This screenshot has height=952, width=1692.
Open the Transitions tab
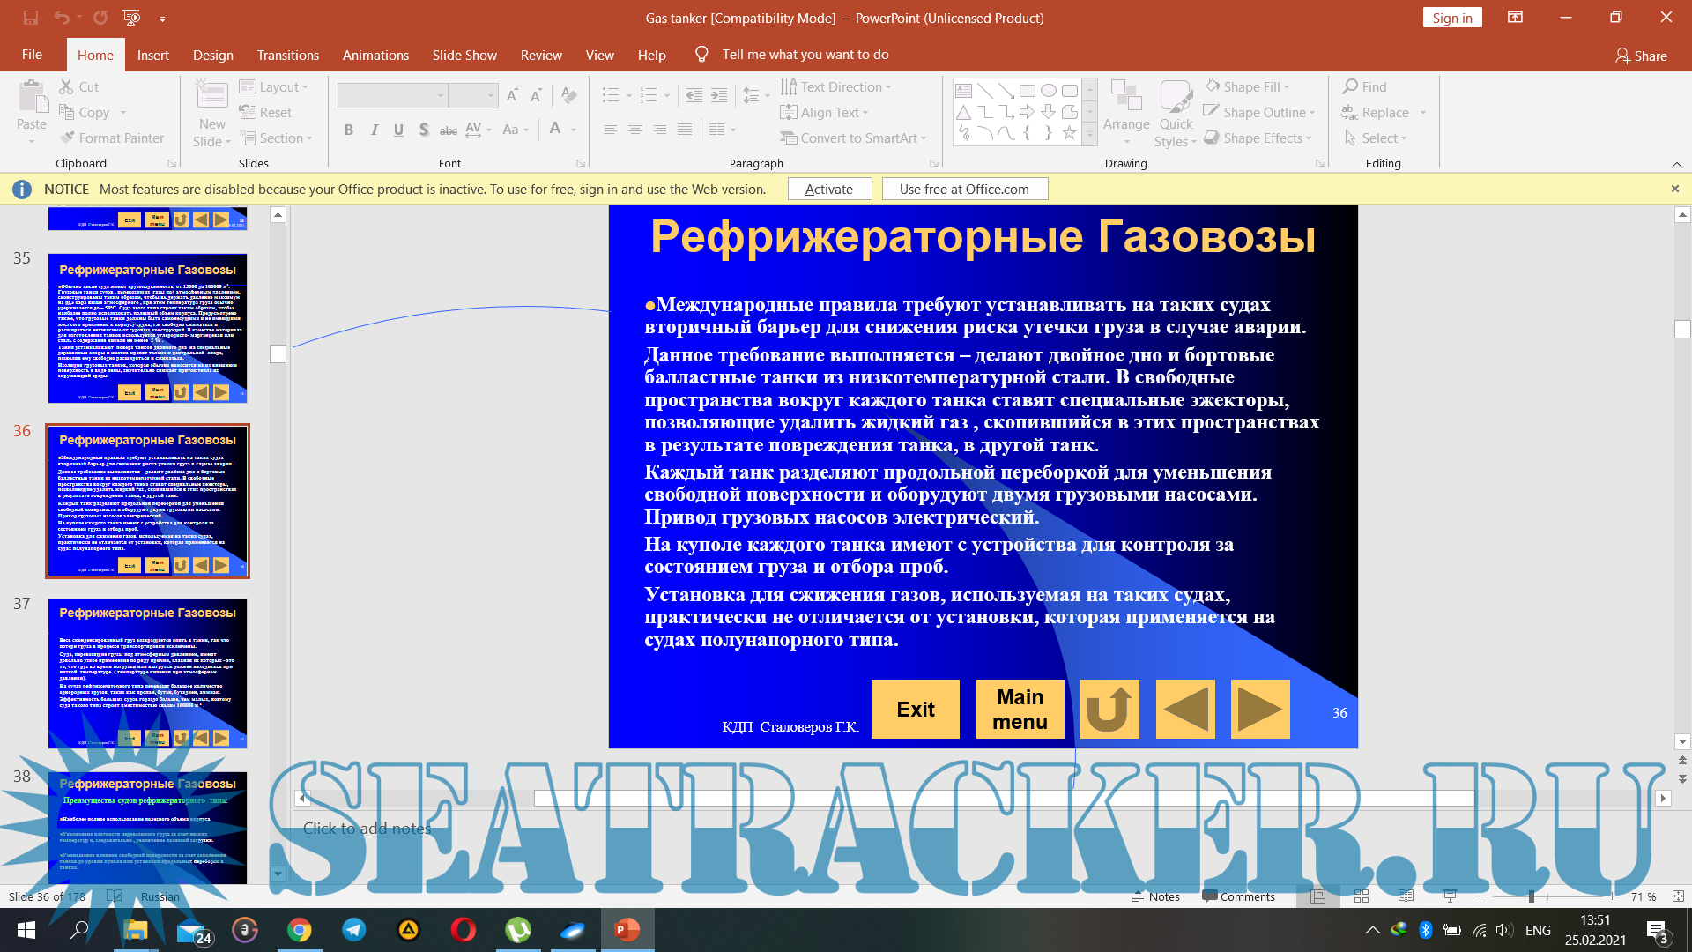[x=287, y=55]
